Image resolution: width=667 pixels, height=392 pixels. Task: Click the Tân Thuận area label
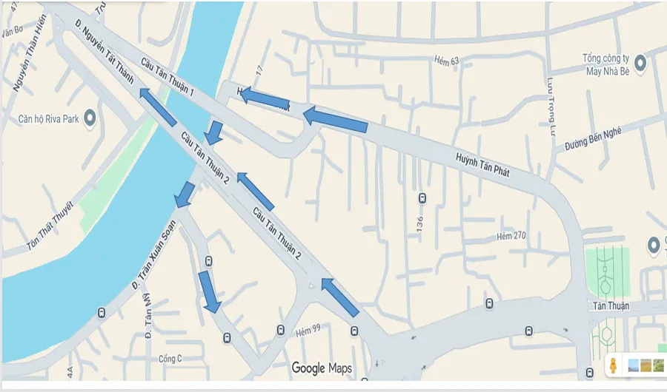click(x=611, y=305)
